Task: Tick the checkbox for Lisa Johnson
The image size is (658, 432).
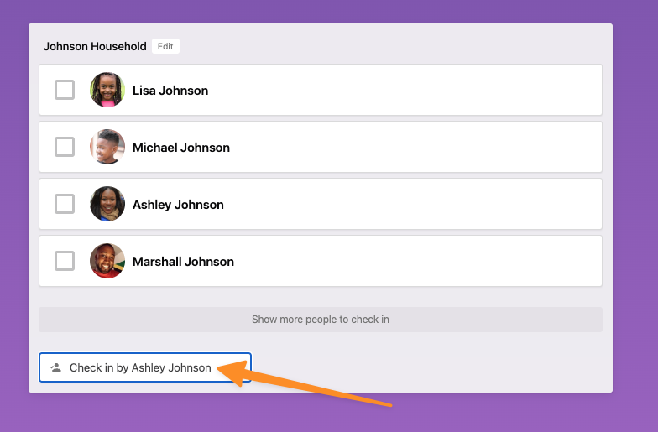Action: coord(65,90)
